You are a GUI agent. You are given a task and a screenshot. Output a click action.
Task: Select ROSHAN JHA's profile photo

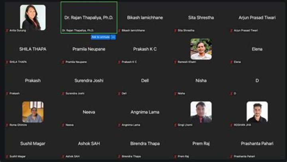coord(257,112)
